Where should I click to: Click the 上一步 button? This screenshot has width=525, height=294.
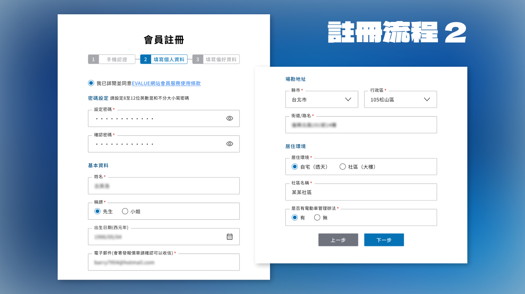(x=338, y=240)
